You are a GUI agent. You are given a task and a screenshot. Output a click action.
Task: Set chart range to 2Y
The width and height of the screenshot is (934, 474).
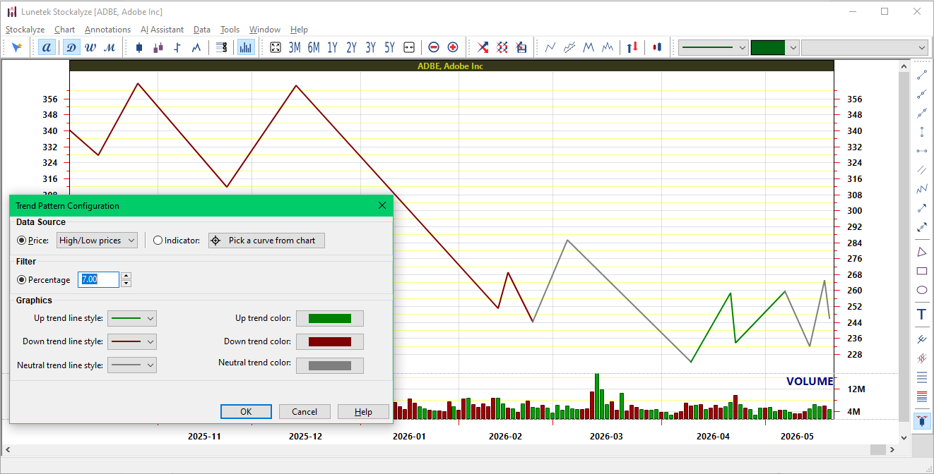pos(351,47)
